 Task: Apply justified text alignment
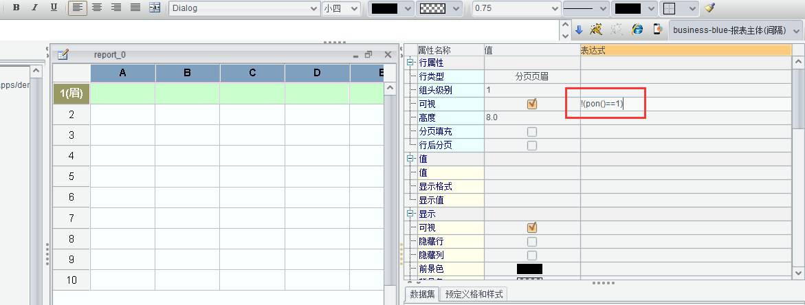click(135, 8)
